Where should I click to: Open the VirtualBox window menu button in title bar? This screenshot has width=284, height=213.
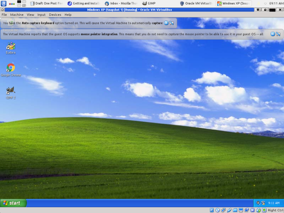[2, 10]
